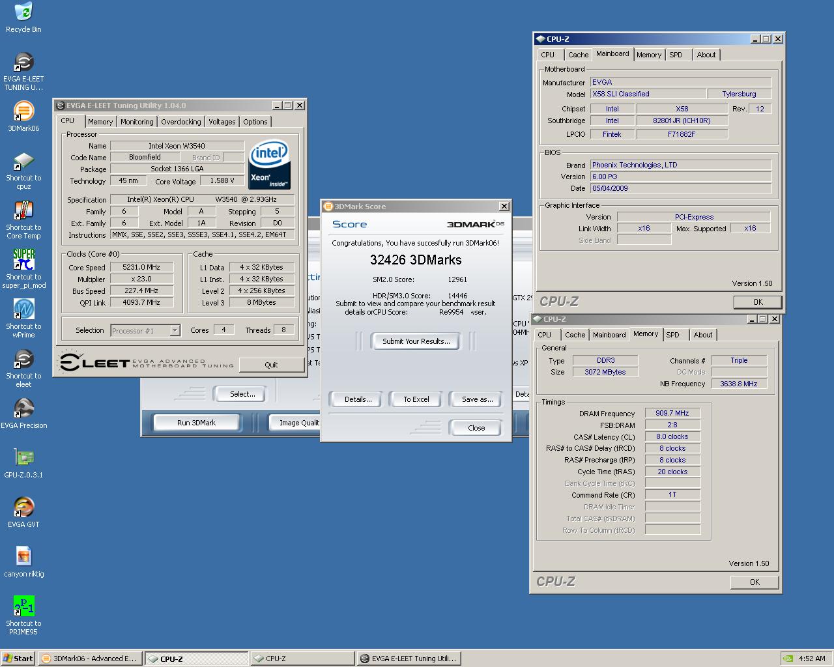Switch to Options tab in E-LEET
The image size is (834, 667).
(255, 122)
